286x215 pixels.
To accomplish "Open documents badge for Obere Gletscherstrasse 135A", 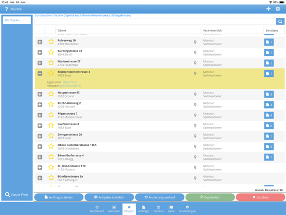I will (x=269, y=146).
